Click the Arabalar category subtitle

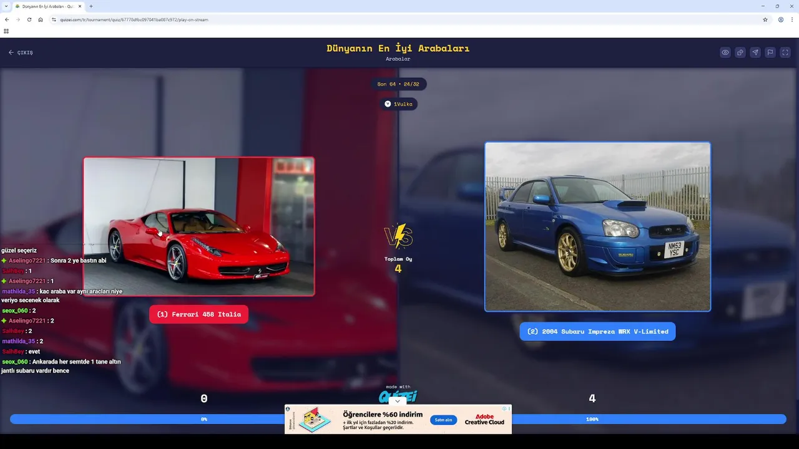click(398, 59)
